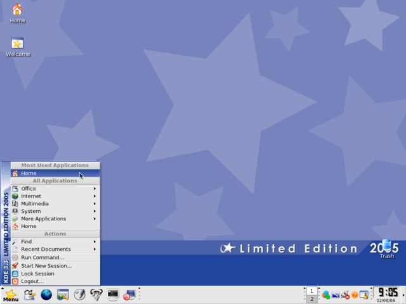This screenshot has width=406, height=304.
Task: Launch the personal settings panel icon
Action: tap(30, 294)
